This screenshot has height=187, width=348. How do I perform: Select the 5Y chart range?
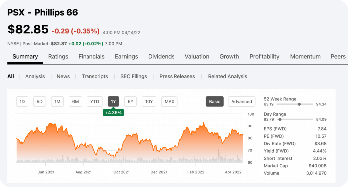pyautogui.click(x=130, y=102)
